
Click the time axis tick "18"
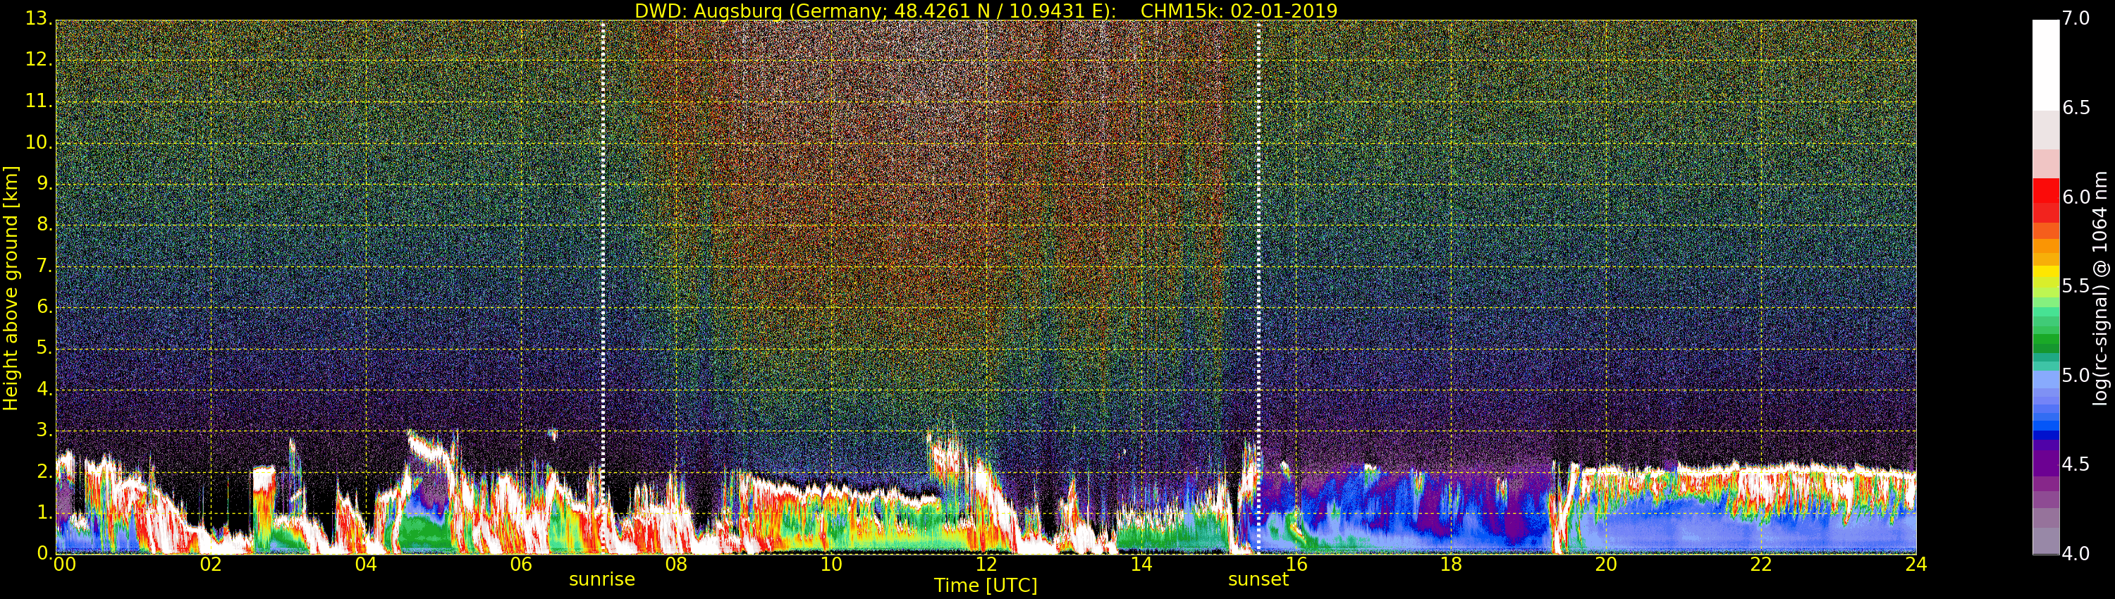tap(1452, 564)
